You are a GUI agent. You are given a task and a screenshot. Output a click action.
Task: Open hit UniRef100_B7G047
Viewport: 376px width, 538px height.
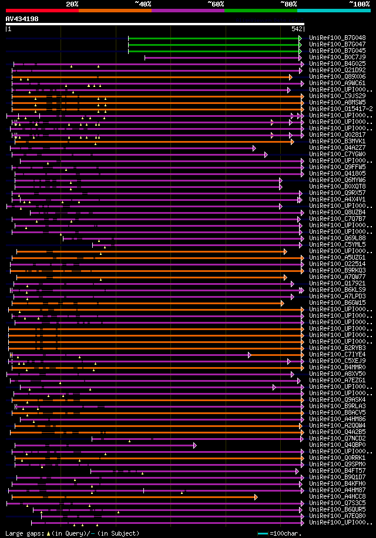coord(337,44)
